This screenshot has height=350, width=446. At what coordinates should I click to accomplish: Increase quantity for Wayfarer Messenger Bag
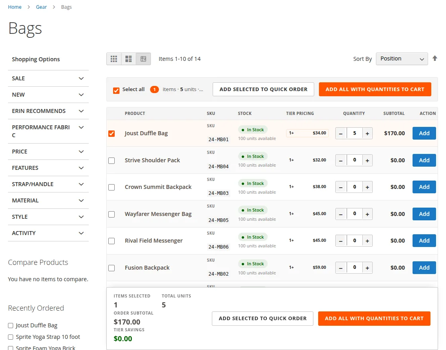367,214
